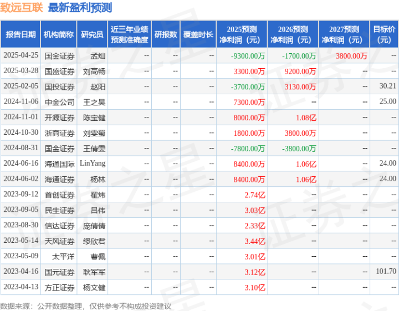Click institution 海通国际

point(59,164)
